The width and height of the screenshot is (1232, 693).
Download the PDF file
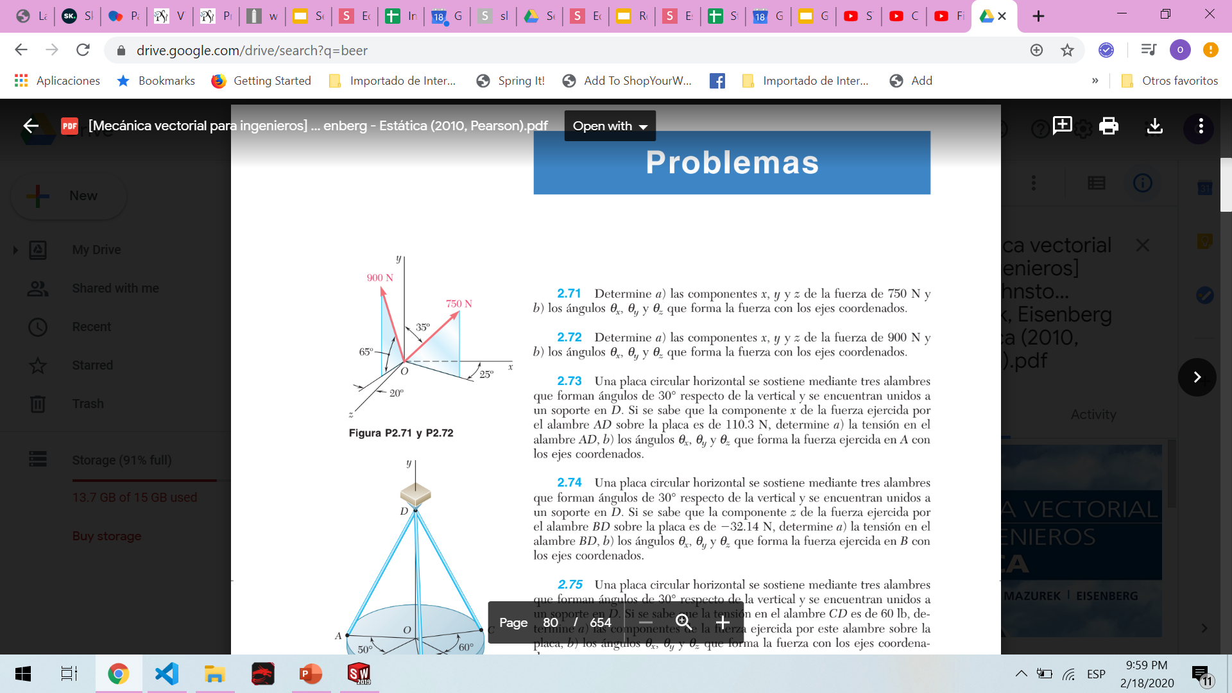[x=1154, y=126]
